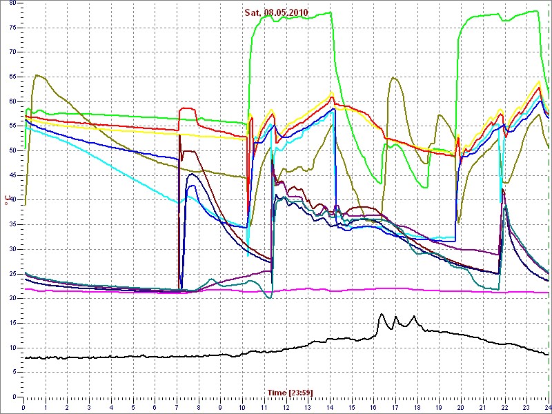This screenshot has width=552, height=414.
Task: Pick hour 24 label on the time axis
Action: (548, 408)
